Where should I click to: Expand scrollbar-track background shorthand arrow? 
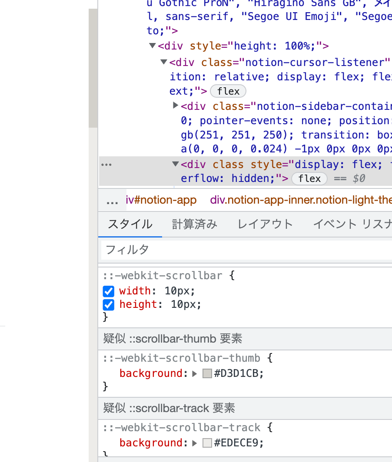(194, 443)
